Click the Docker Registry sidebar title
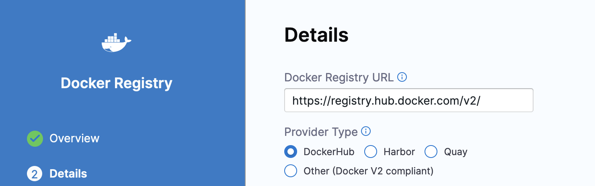This screenshot has width=595, height=186. click(117, 83)
